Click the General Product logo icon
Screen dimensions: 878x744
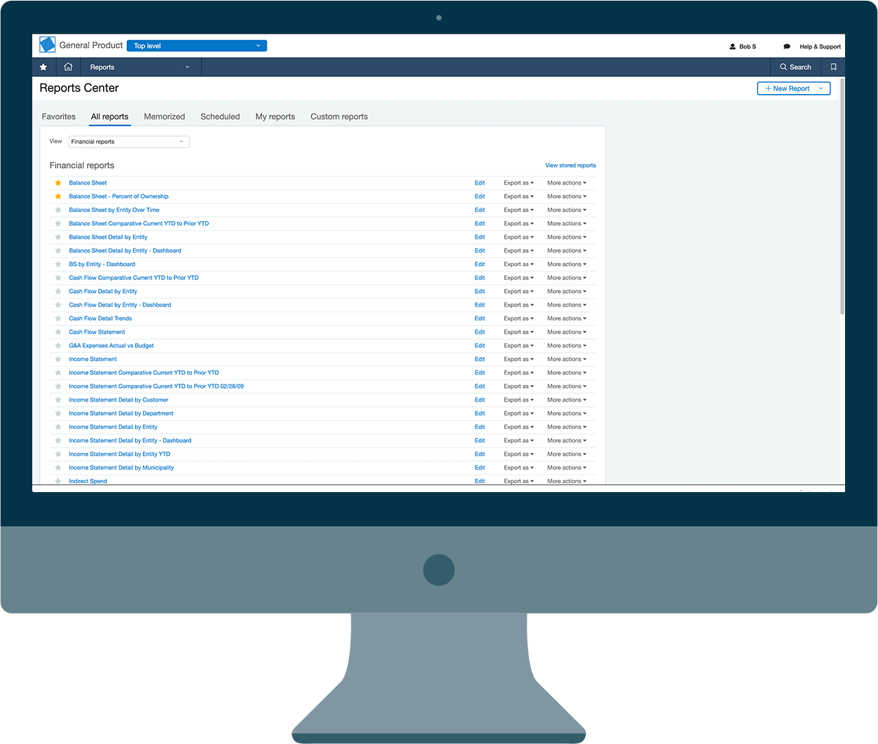(x=47, y=45)
